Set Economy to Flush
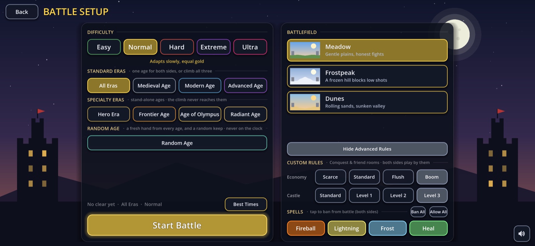535x246 pixels. 398,177
